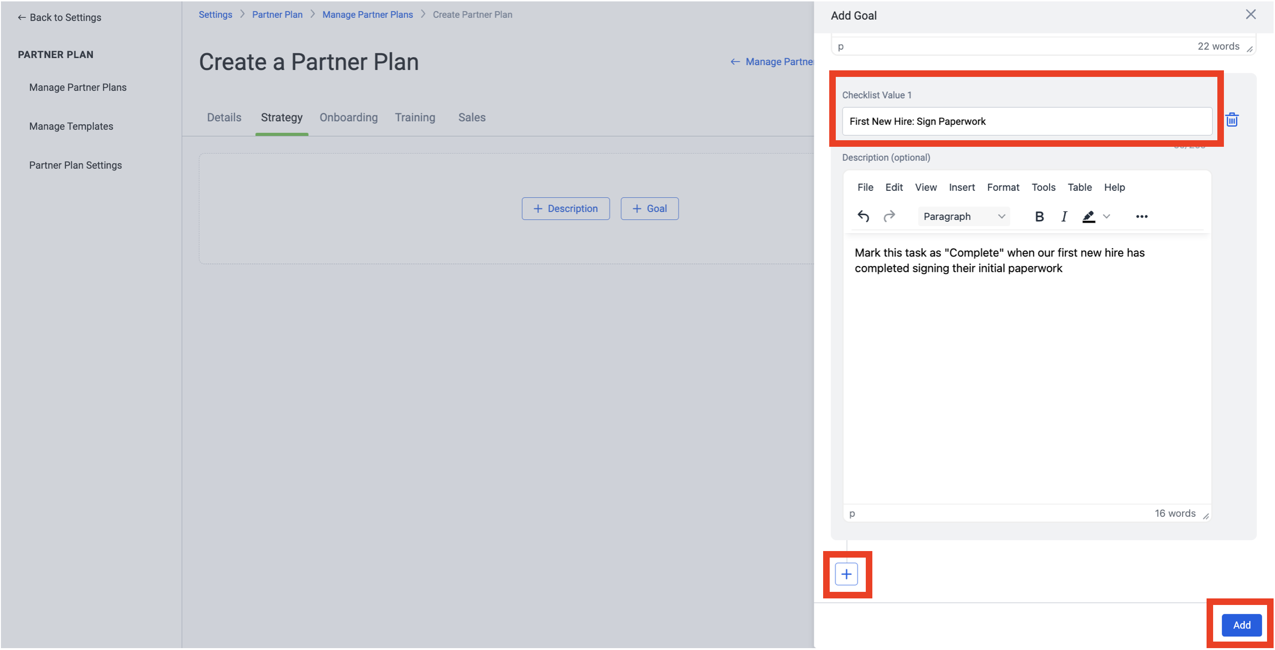Open Manage Partner Plans in sidebar
1275x650 pixels.
pyautogui.click(x=78, y=87)
